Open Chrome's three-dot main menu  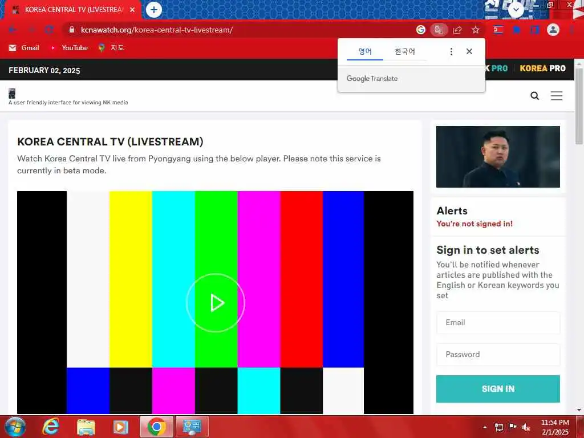571,30
